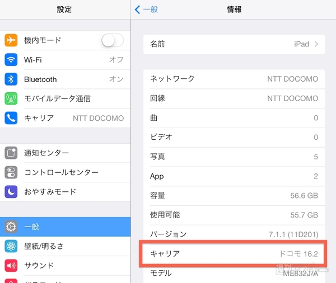
Task: Tap the Do Not Disturb moon icon
Action: [x=11, y=192]
